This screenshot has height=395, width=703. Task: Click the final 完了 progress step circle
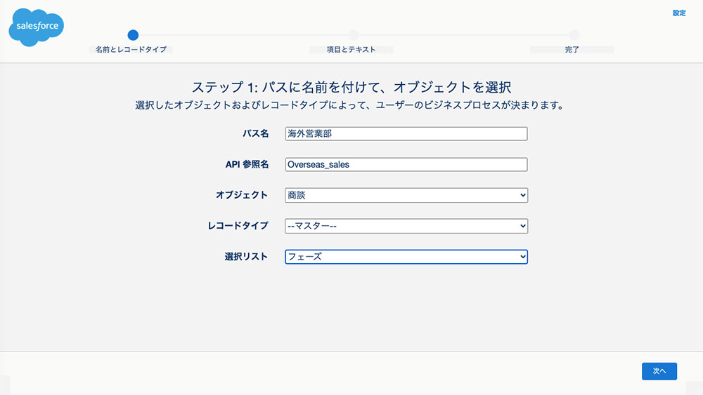pyautogui.click(x=574, y=35)
